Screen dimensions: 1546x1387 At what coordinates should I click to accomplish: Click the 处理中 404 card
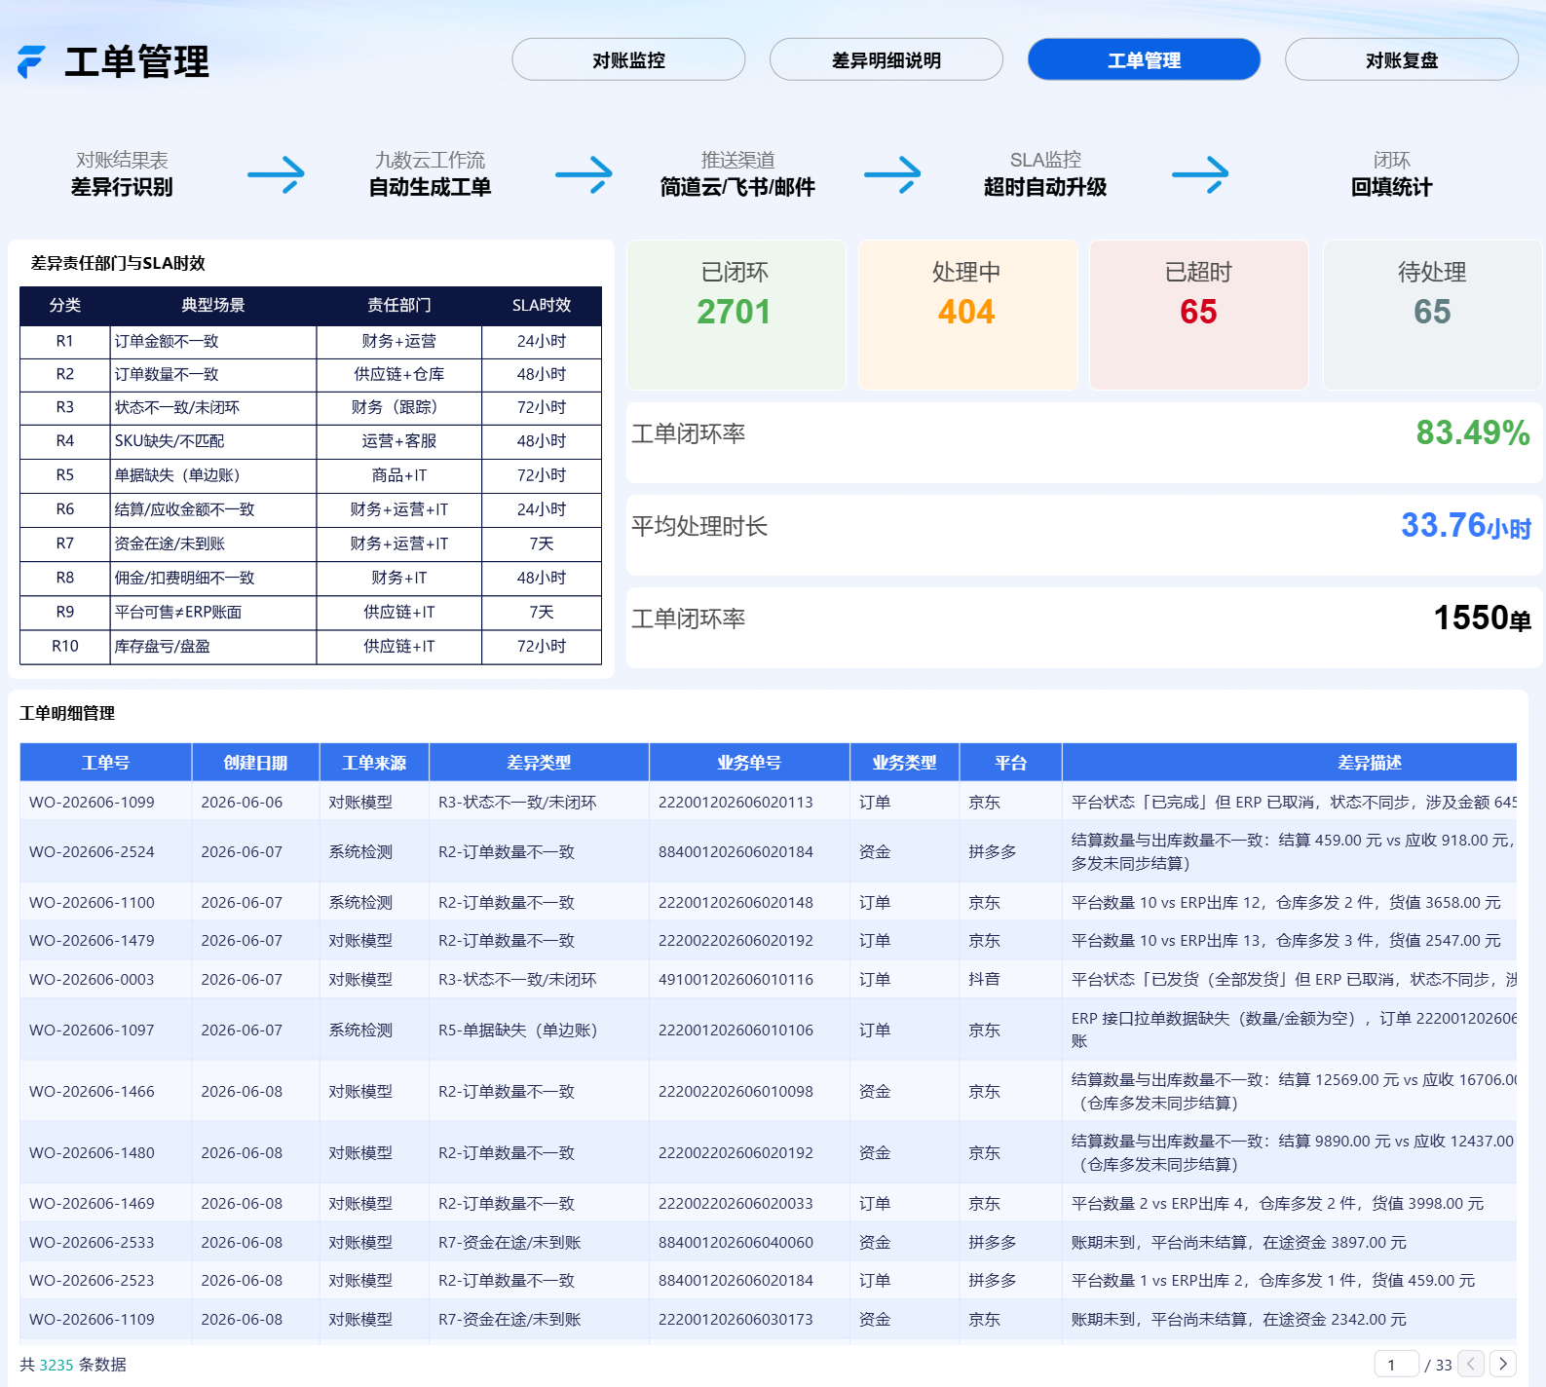(968, 315)
